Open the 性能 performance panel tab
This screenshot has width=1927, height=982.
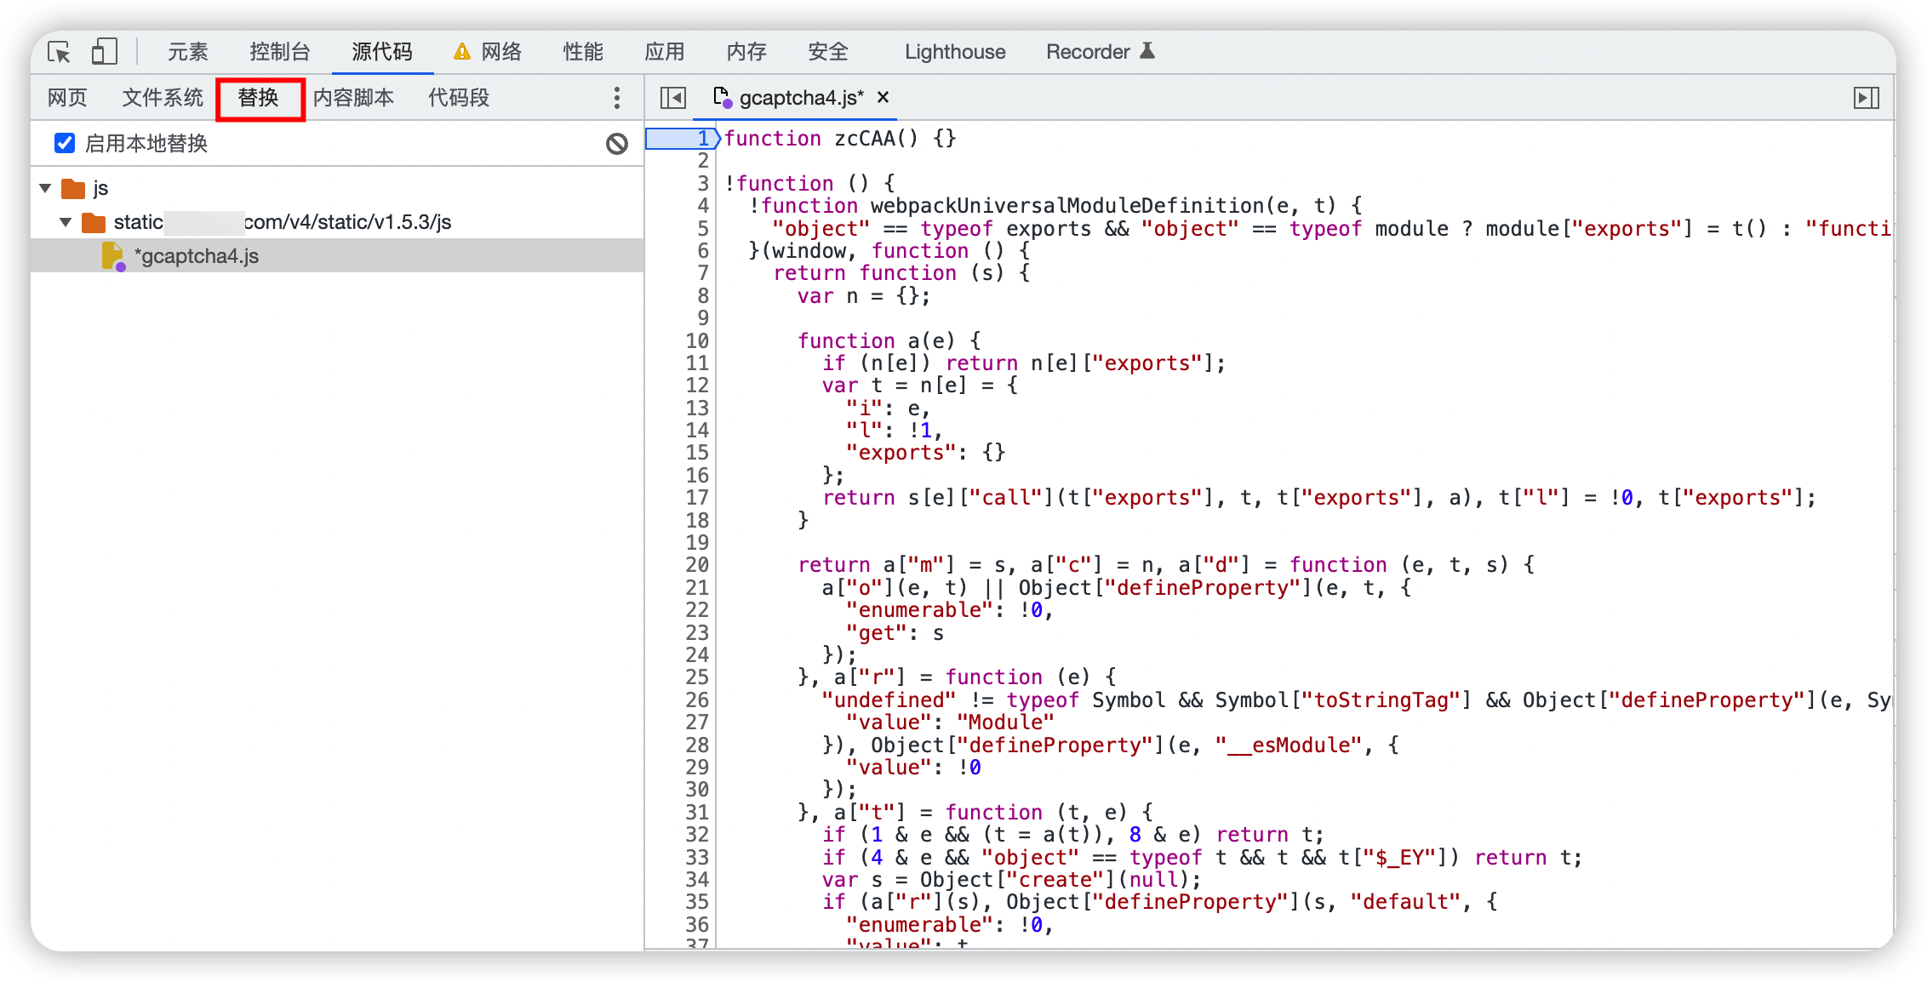pyautogui.click(x=583, y=52)
